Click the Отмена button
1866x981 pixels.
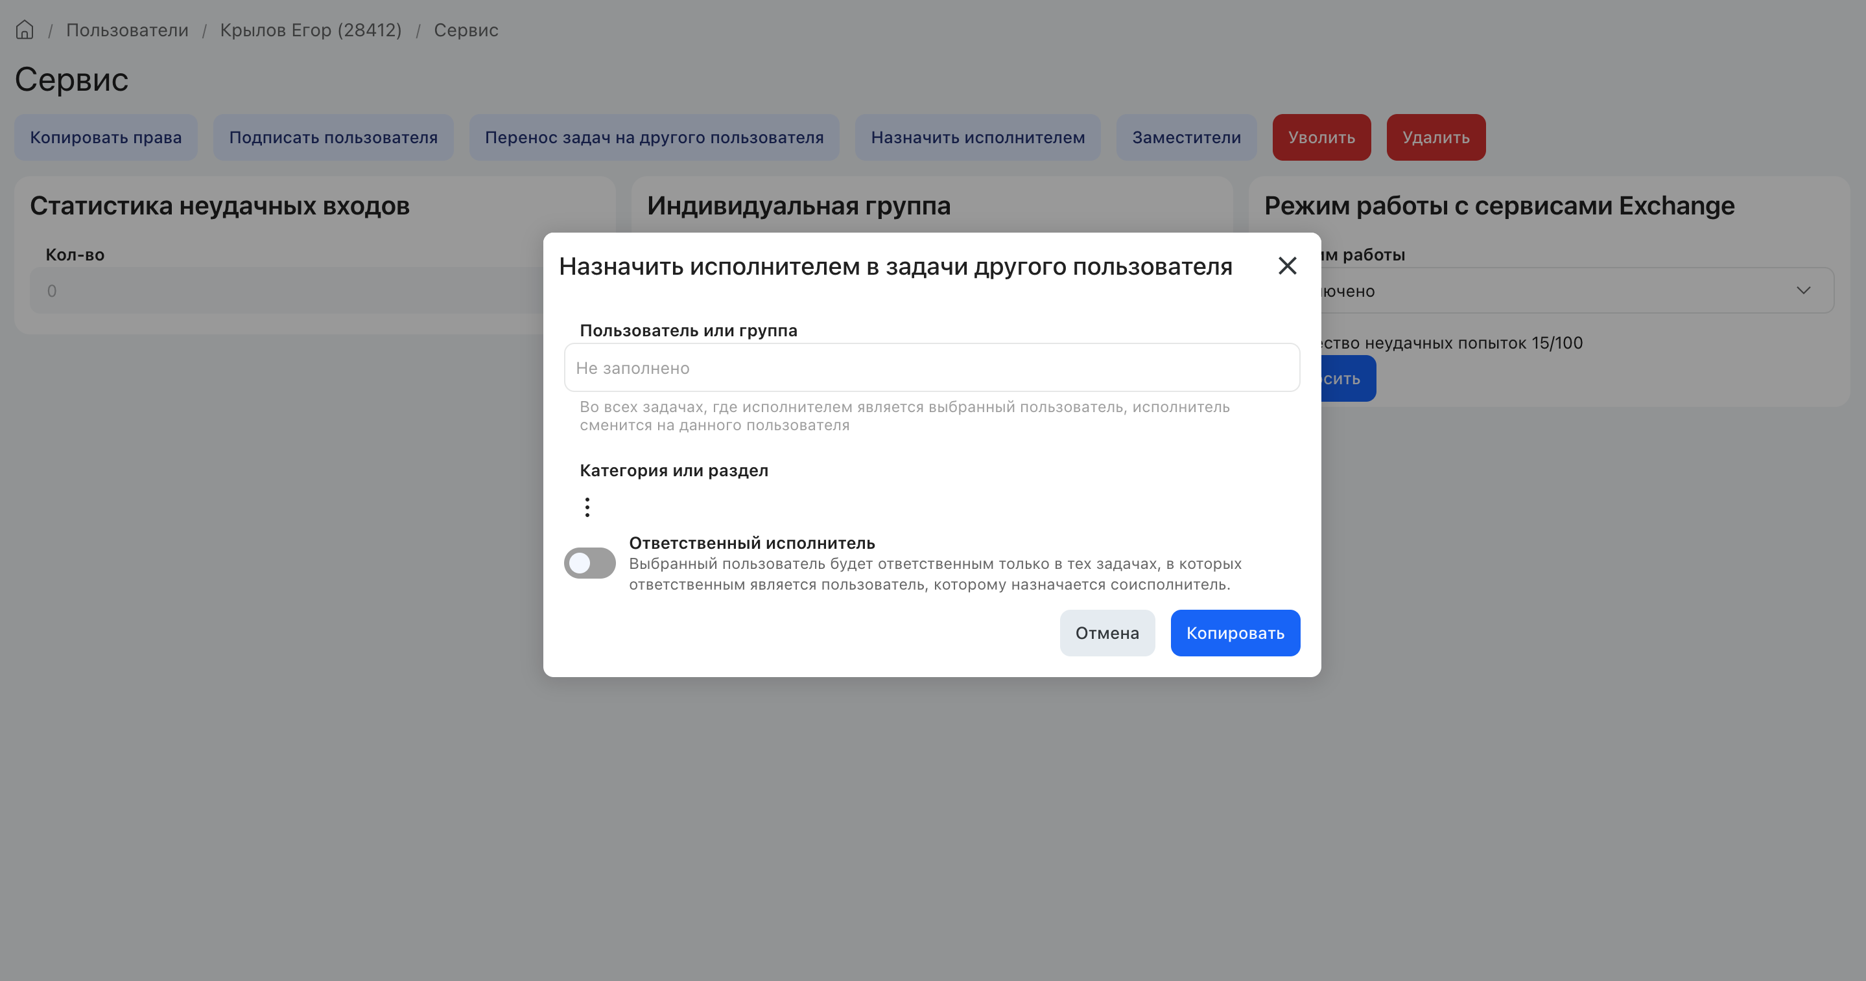tap(1107, 633)
